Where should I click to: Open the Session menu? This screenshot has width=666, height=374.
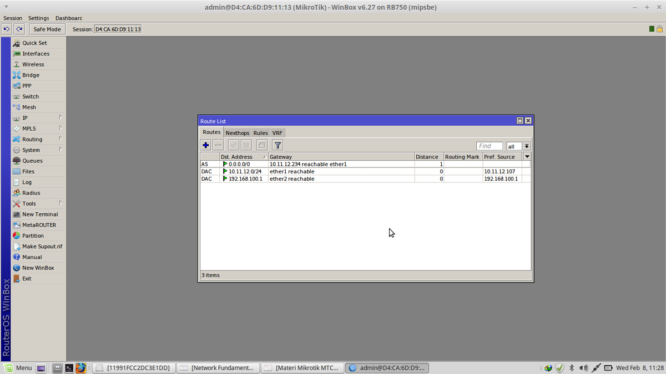tap(13, 18)
